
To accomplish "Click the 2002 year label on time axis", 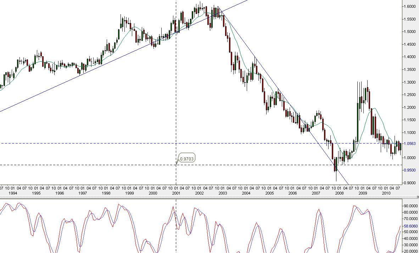I will coord(200,193).
